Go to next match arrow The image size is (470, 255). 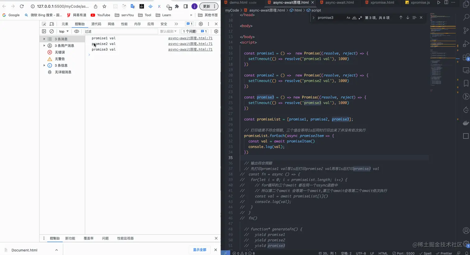point(408,18)
